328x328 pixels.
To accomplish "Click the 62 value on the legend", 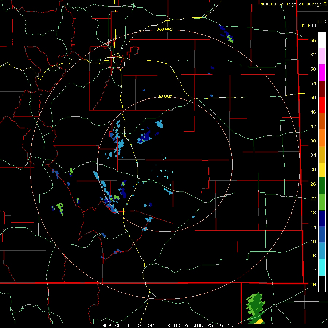I will (x=313, y=55).
